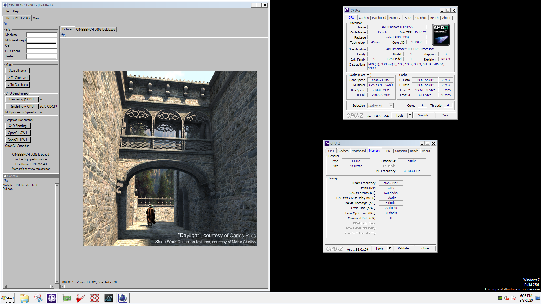Viewport: 541px width, 304px height.
Task: Click the pin icon under the CINEBENCH 2003 tab
Action: click(x=6, y=24)
